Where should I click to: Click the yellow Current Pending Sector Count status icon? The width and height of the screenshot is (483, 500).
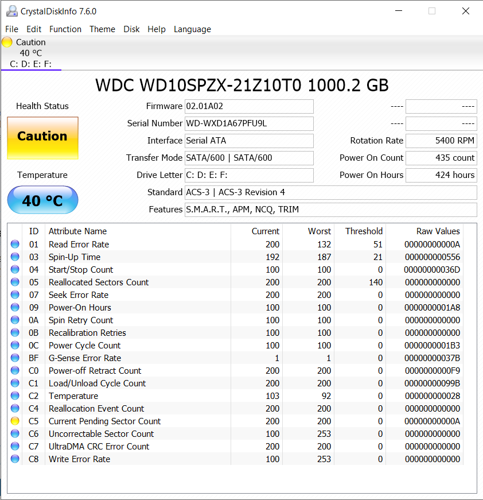pos(15,421)
